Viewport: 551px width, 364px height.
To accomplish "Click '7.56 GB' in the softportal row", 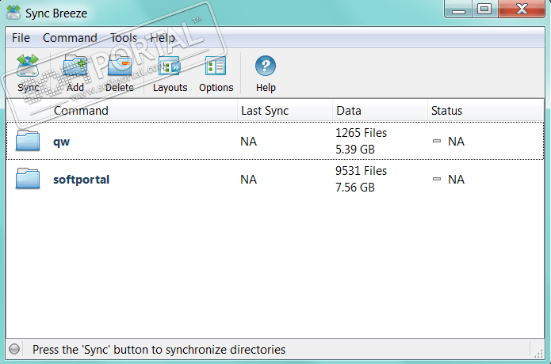I will pos(355,188).
